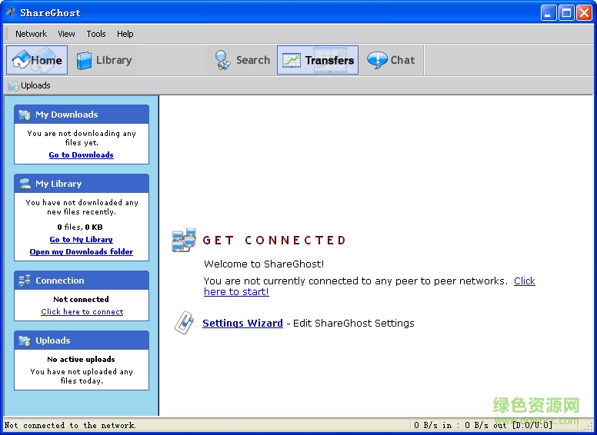Click the '0 files, 0 KB' text
This screenshot has height=435, width=597.
click(x=80, y=227)
